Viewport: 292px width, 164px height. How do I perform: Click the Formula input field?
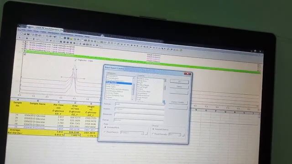coord(140,105)
